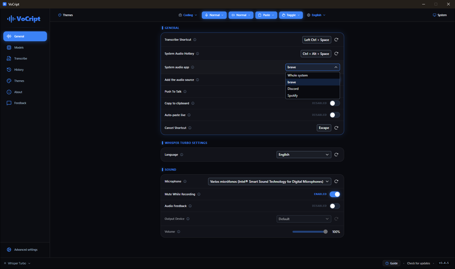Select the General page in the sidebar
Screen dimensions: 455x269
25,36
